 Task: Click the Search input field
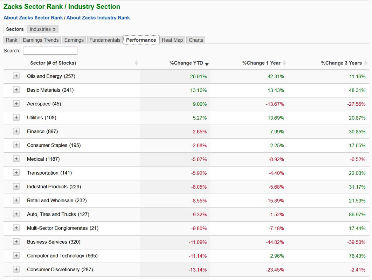[x=50, y=51]
